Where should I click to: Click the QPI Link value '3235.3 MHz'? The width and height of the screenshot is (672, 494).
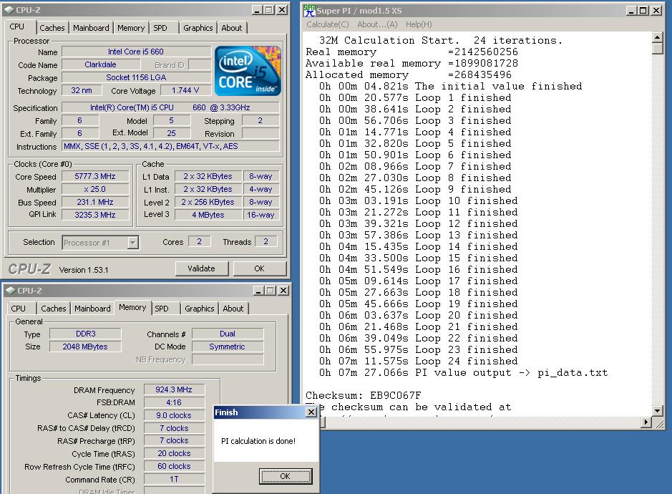(95, 215)
